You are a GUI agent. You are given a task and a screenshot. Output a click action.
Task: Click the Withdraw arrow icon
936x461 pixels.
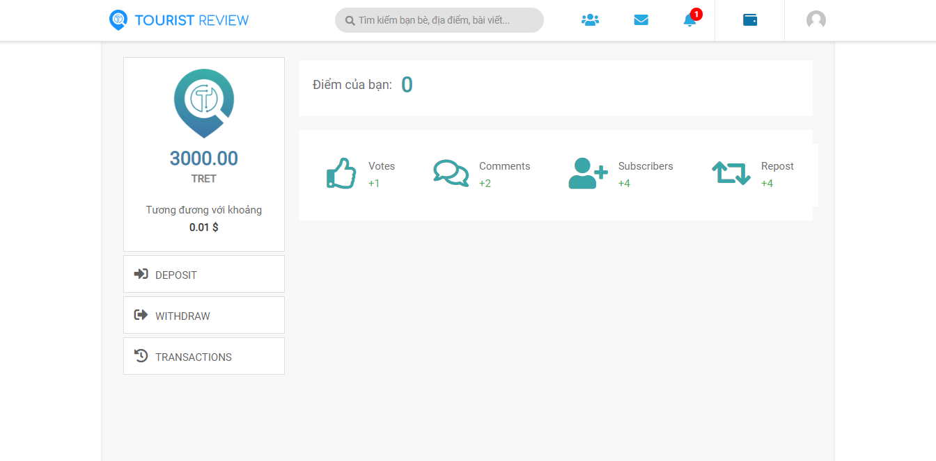point(141,315)
